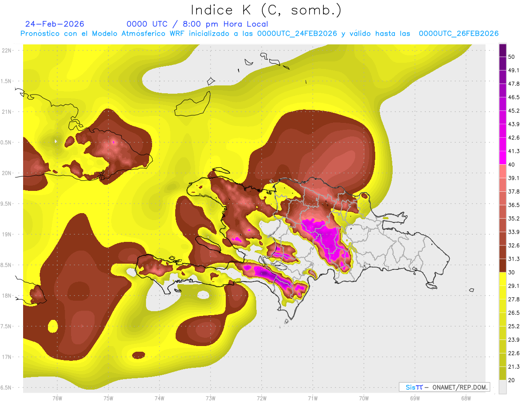Click the 17N latitude label
Viewport: 523px width, 404px height.
pyautogui.click(x=7, y=357)
